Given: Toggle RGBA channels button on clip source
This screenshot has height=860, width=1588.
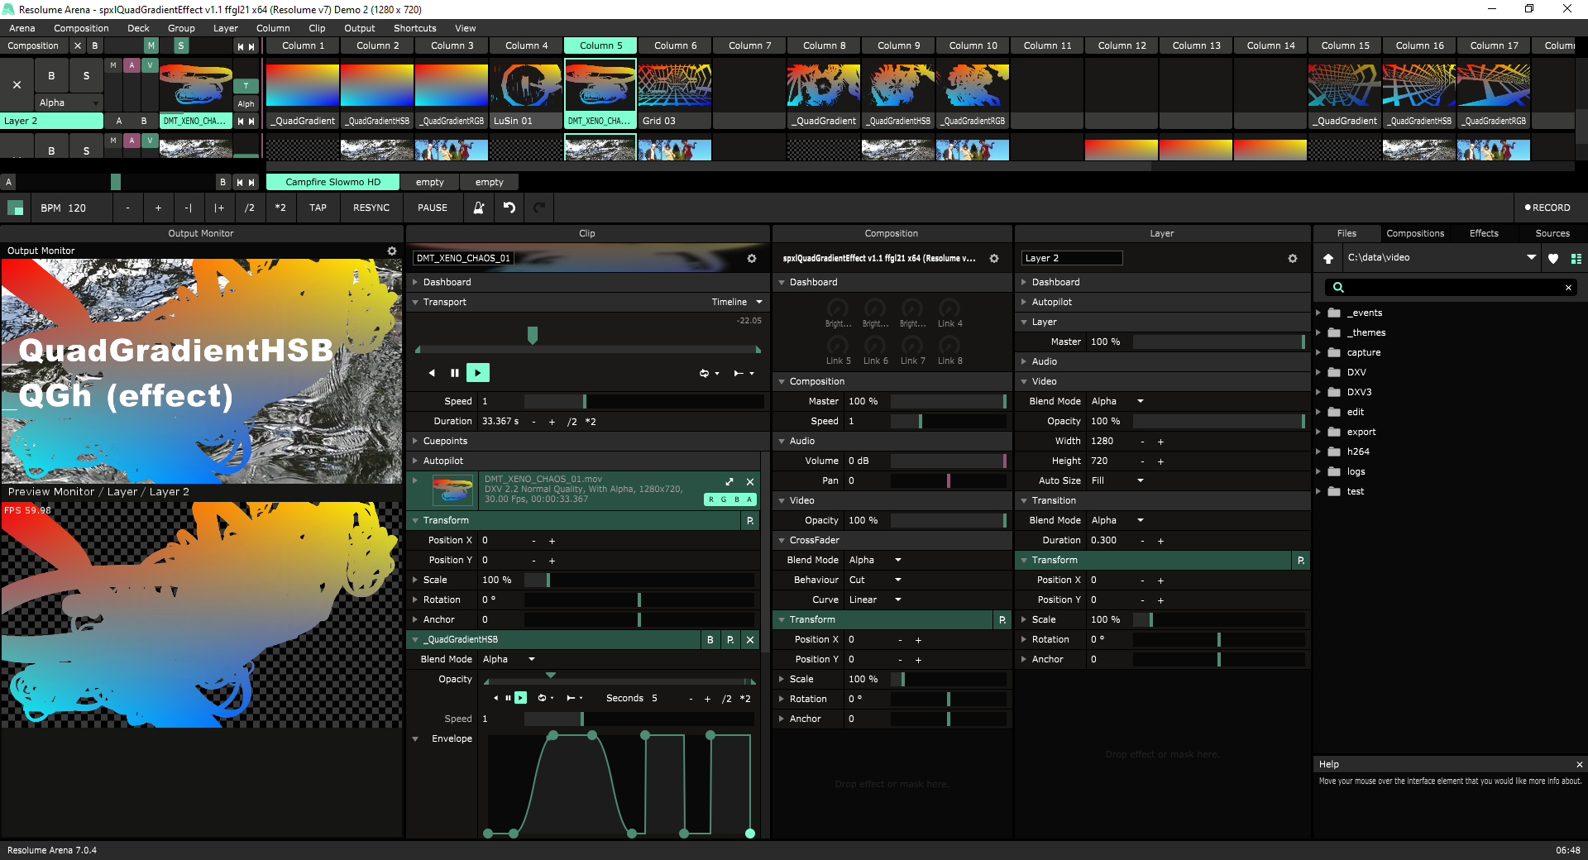Looking at the screenshot, I should pos(729,499).
